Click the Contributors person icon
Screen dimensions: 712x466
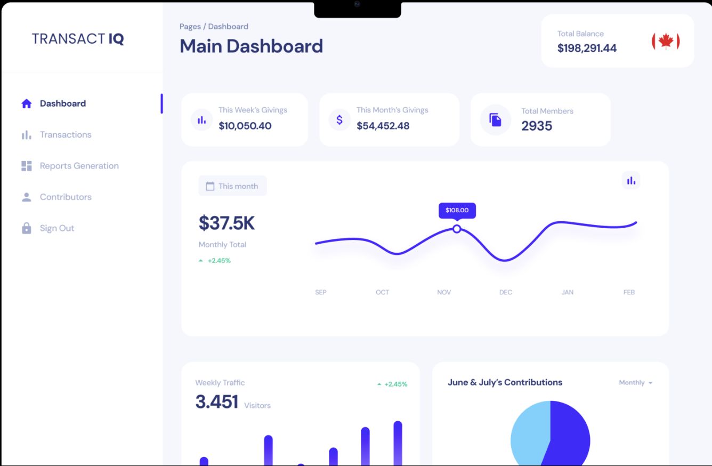tap(27, 197)
